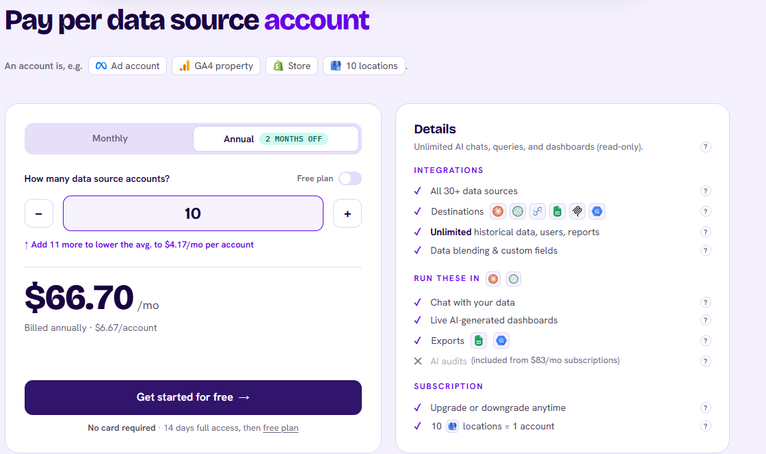Screen dimensions: 766x454
Task: Open help tooltip for AI audits
Action: click(x=705, y=361)
